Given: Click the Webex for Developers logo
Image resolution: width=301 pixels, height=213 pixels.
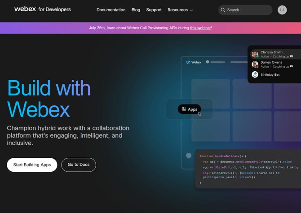Looking at the screenshot, I should [x=42, y=9].
